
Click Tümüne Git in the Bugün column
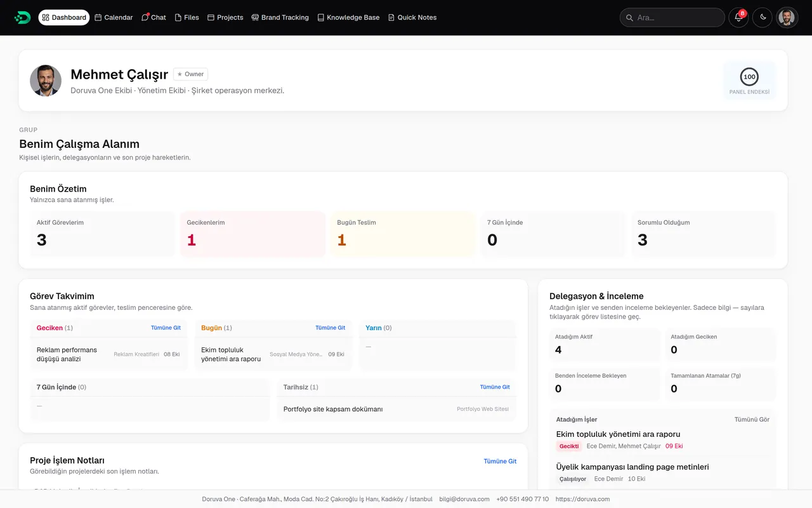coord(331,328)
